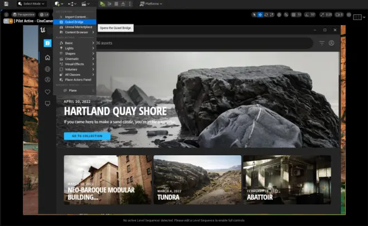Viewport: 368px width, 226px height.
Task: Choose the viewport Select cursor tool
Action: tap(254, 15)
